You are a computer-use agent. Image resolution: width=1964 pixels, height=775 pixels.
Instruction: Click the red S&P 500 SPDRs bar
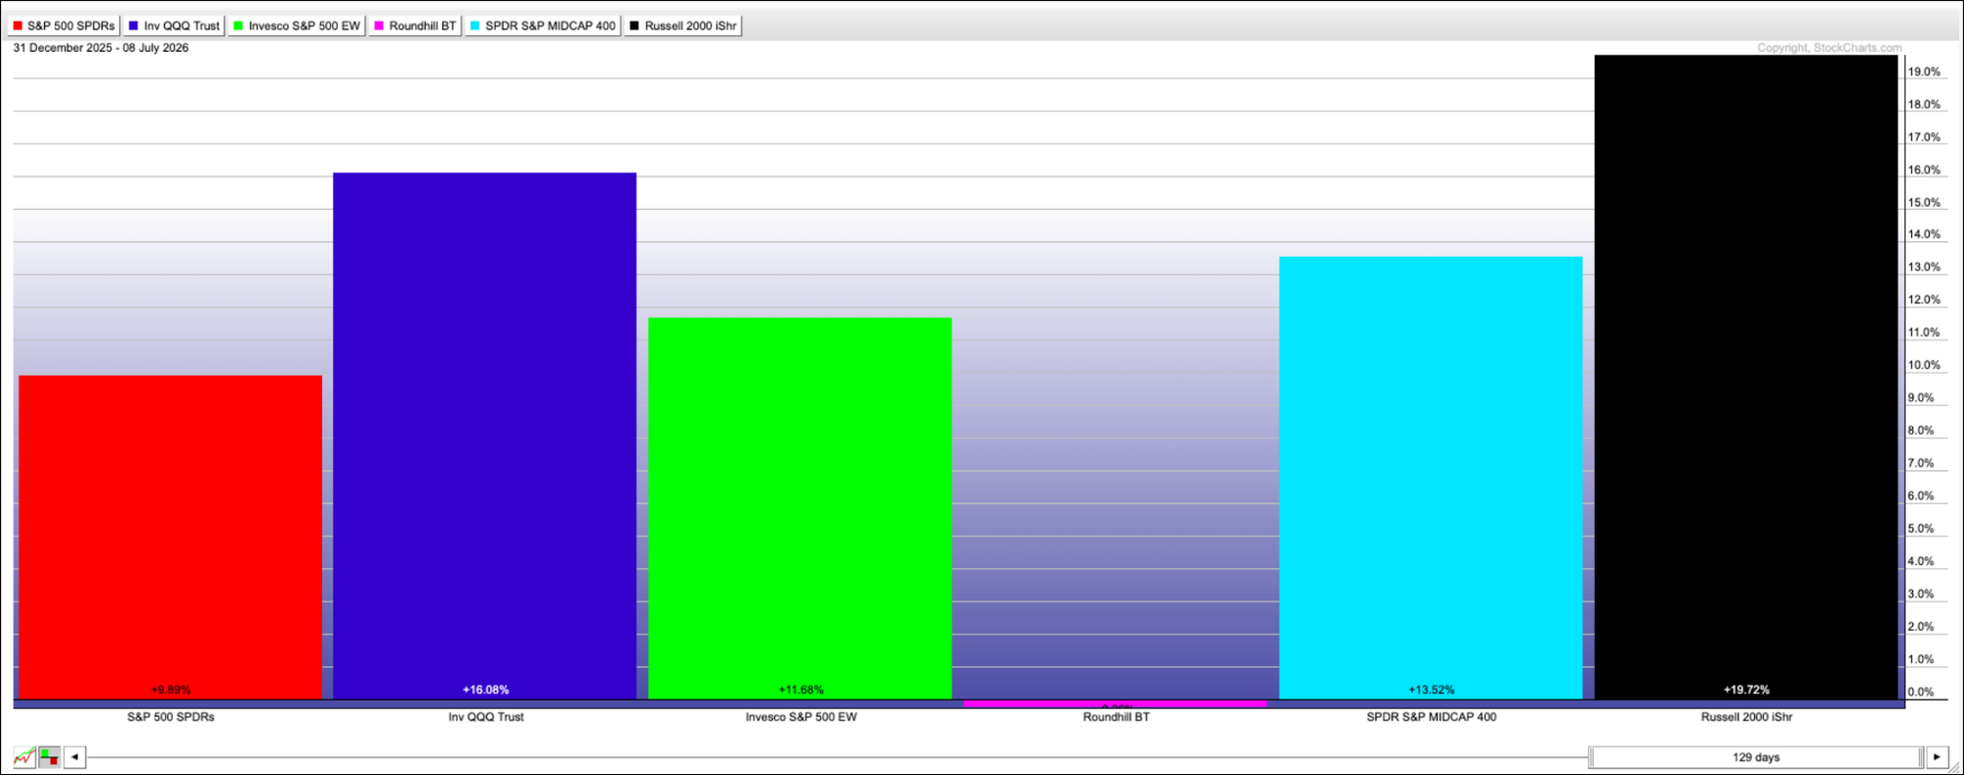[170, 537]
